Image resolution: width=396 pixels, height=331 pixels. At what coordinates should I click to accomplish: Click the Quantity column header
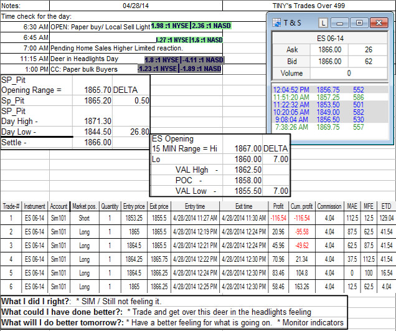pyautogui.click(x=110, y=206)
